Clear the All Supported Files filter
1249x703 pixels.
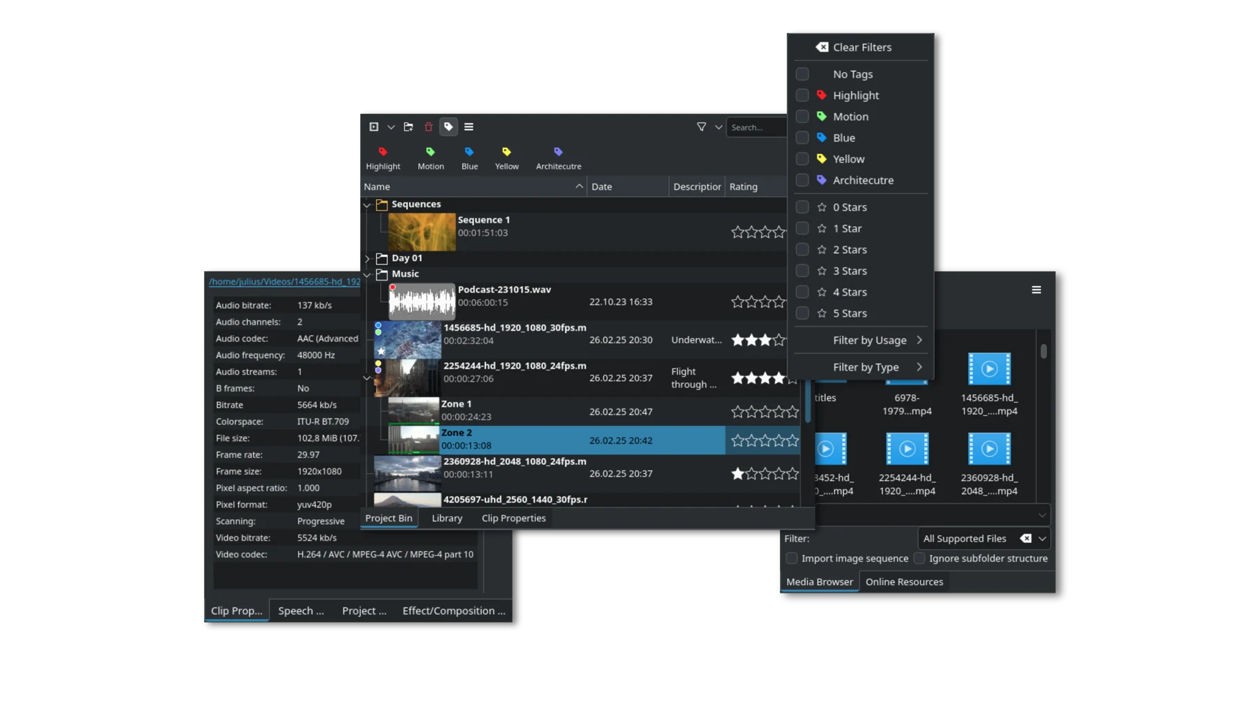pos(1026,539)
